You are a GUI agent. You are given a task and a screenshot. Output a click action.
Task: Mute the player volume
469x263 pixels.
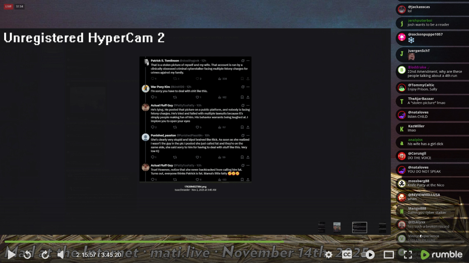pyautogui.click(x=61, y=254)
